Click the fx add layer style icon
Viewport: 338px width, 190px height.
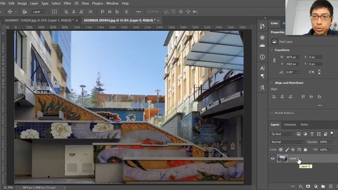pos(301,186)
